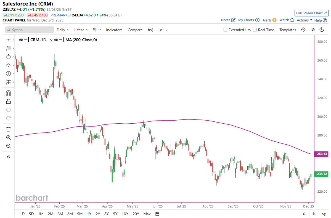Open the Elliott wave count tool
Image resolution: width=331 pixels, height=218 pixels.
(8, 74)
